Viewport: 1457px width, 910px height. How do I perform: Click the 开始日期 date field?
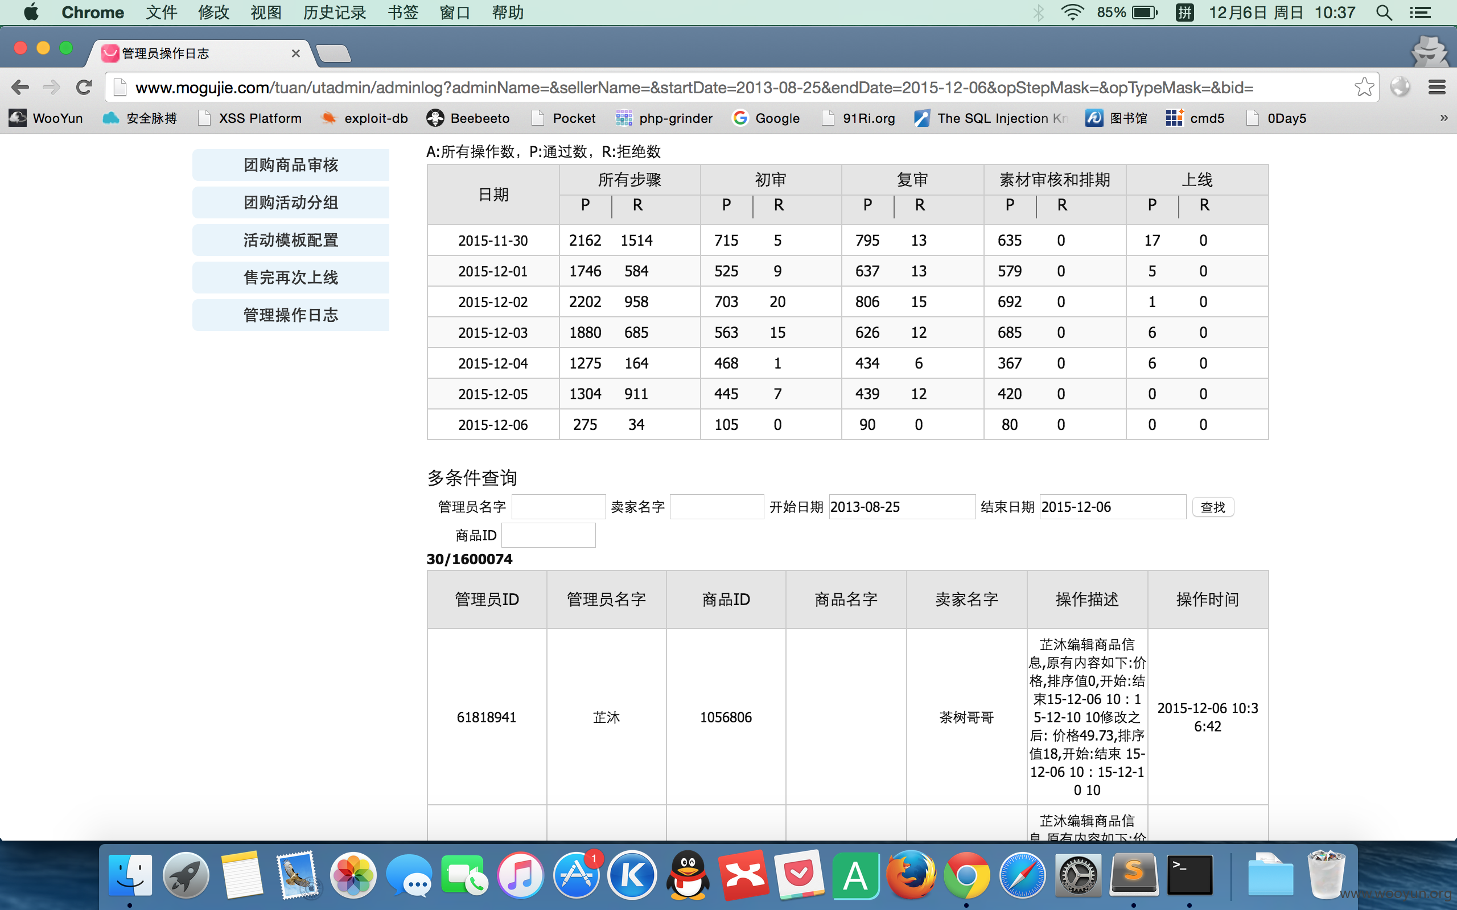click(902, 507)
